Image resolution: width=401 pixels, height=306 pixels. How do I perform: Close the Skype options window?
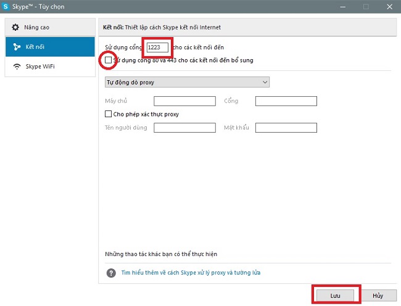pos(389,7)
